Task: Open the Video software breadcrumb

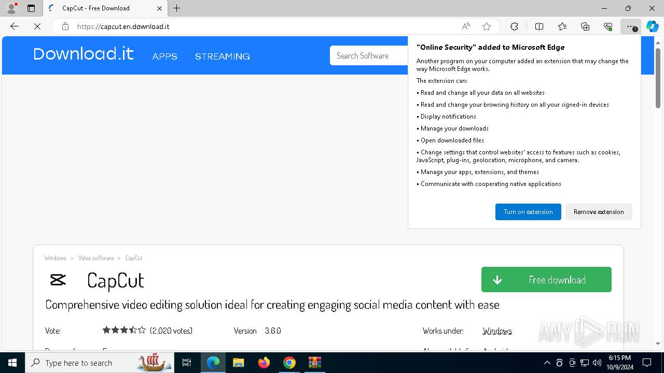Action: 96,258
